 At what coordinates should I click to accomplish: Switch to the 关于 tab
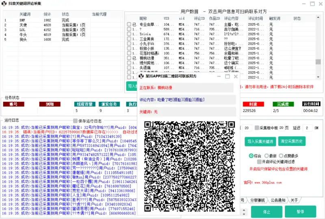[294, 200]
